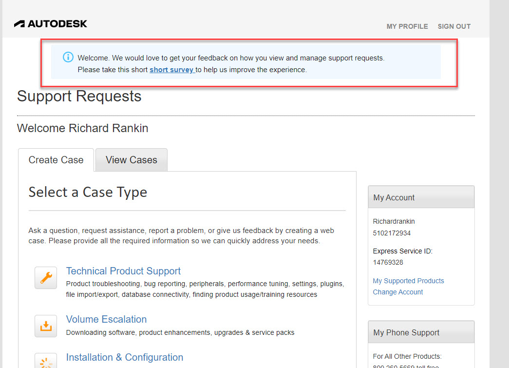Screen dimensions: 509x368
Task: Click the Express Service ID number
Action: 387,262
